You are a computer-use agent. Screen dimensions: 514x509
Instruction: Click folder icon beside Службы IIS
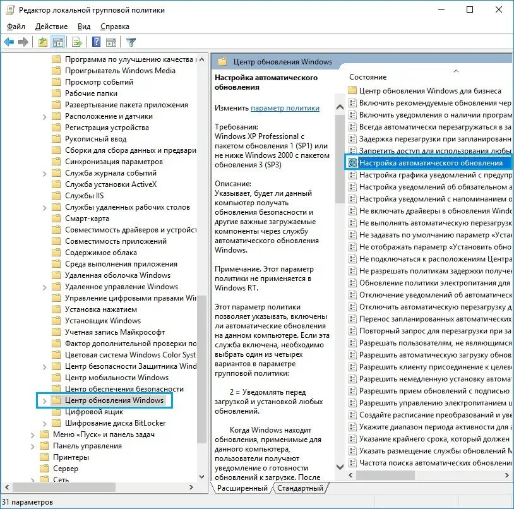click(x=56, y=196)
